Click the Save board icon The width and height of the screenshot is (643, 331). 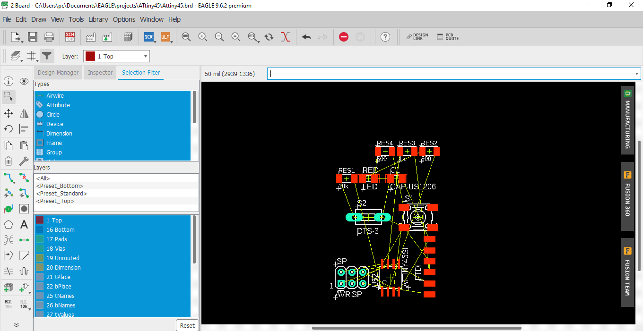[33, 37]
